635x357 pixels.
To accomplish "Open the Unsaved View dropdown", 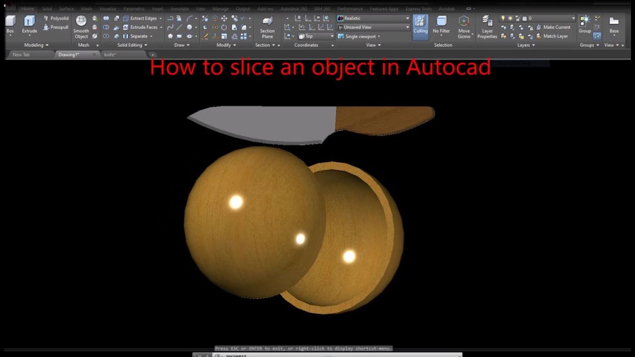I will pyautogui.click(x=374, y=27).
